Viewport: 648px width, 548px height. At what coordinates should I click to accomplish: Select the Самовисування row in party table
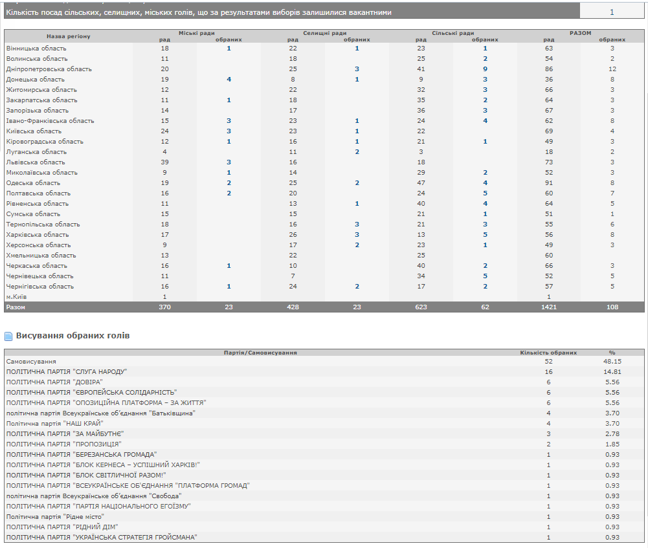31,362
